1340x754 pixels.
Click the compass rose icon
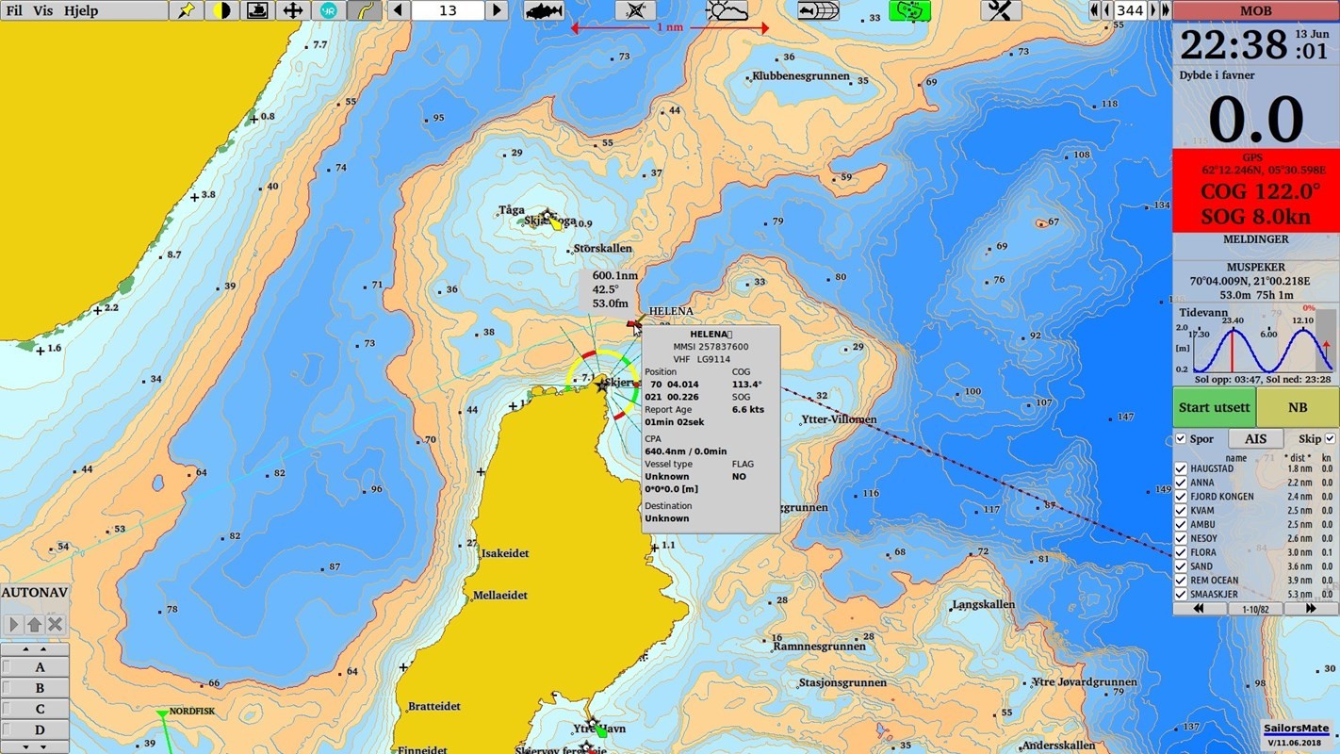click(x=635, y=10)
